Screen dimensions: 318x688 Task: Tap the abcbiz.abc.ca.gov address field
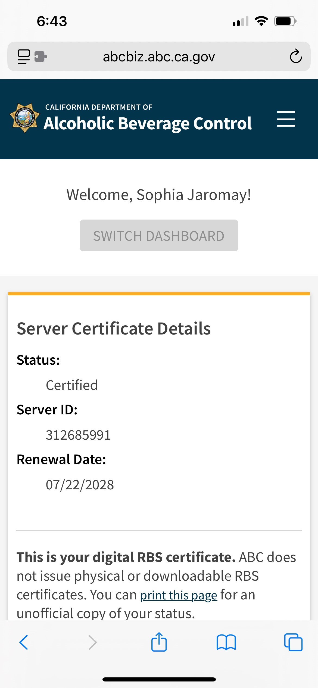tap(159, 57)
